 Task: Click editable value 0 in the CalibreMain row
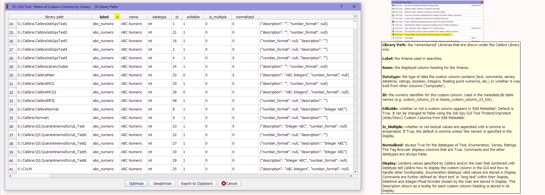(193, 75)
